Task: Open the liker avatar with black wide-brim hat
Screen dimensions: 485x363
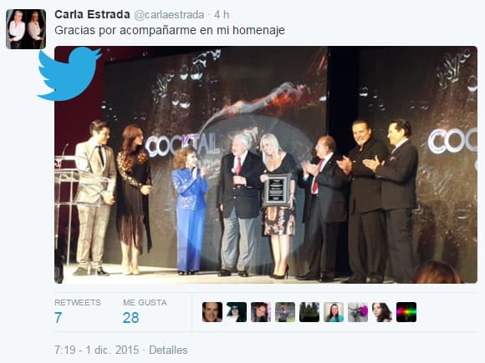Action: 237,312
